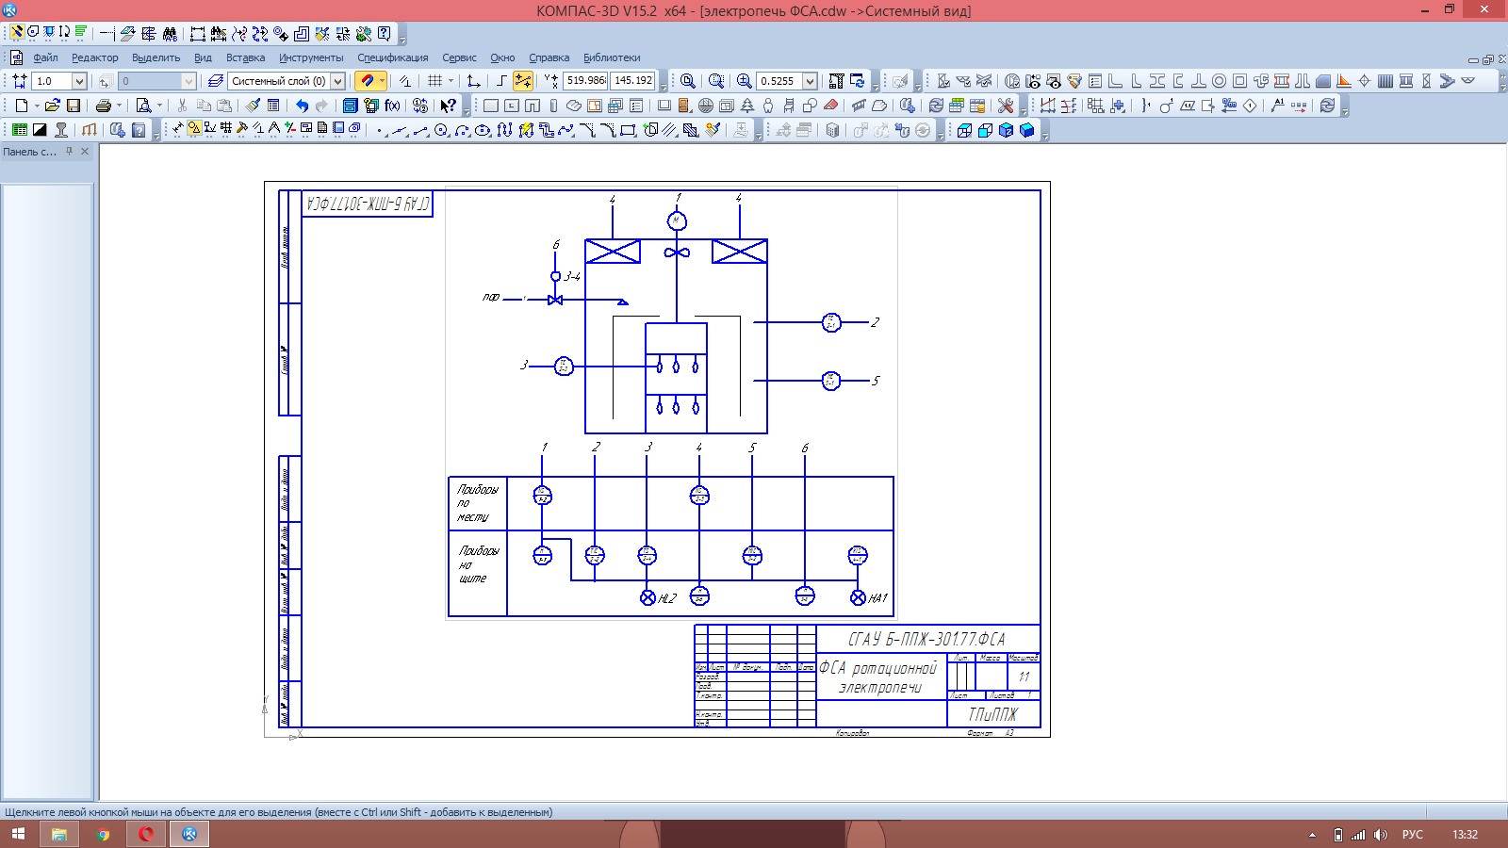Open the layers manager stacked-sheets icon
Image resolution: width=1508 pixels, height=848 pixels.
(x=216, y=81)
